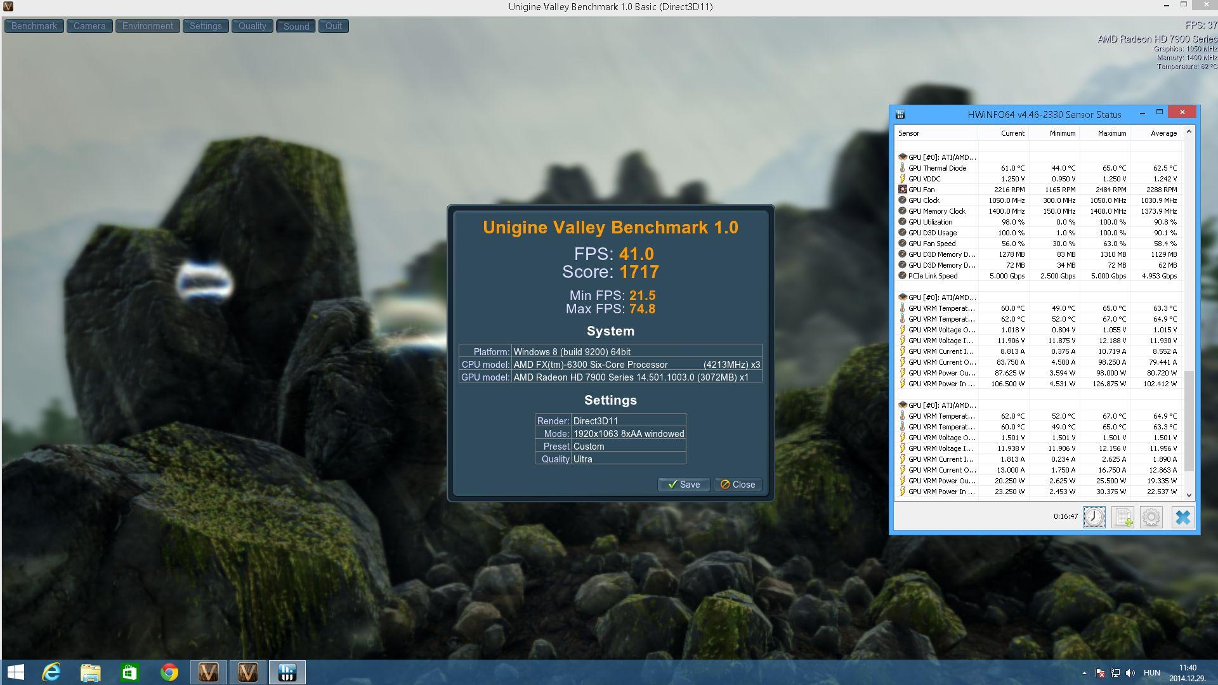Click the HWiNFO vertical scrollbar thumb
The width and height of the screenshot is (1218, 685).
[x=1189, y=421]
